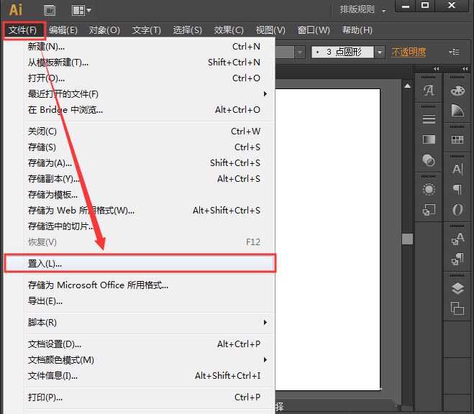Open the Swatches grid panel icon
Image resolution: width=474 pixels, height=414 pixels.
[457, 139]
